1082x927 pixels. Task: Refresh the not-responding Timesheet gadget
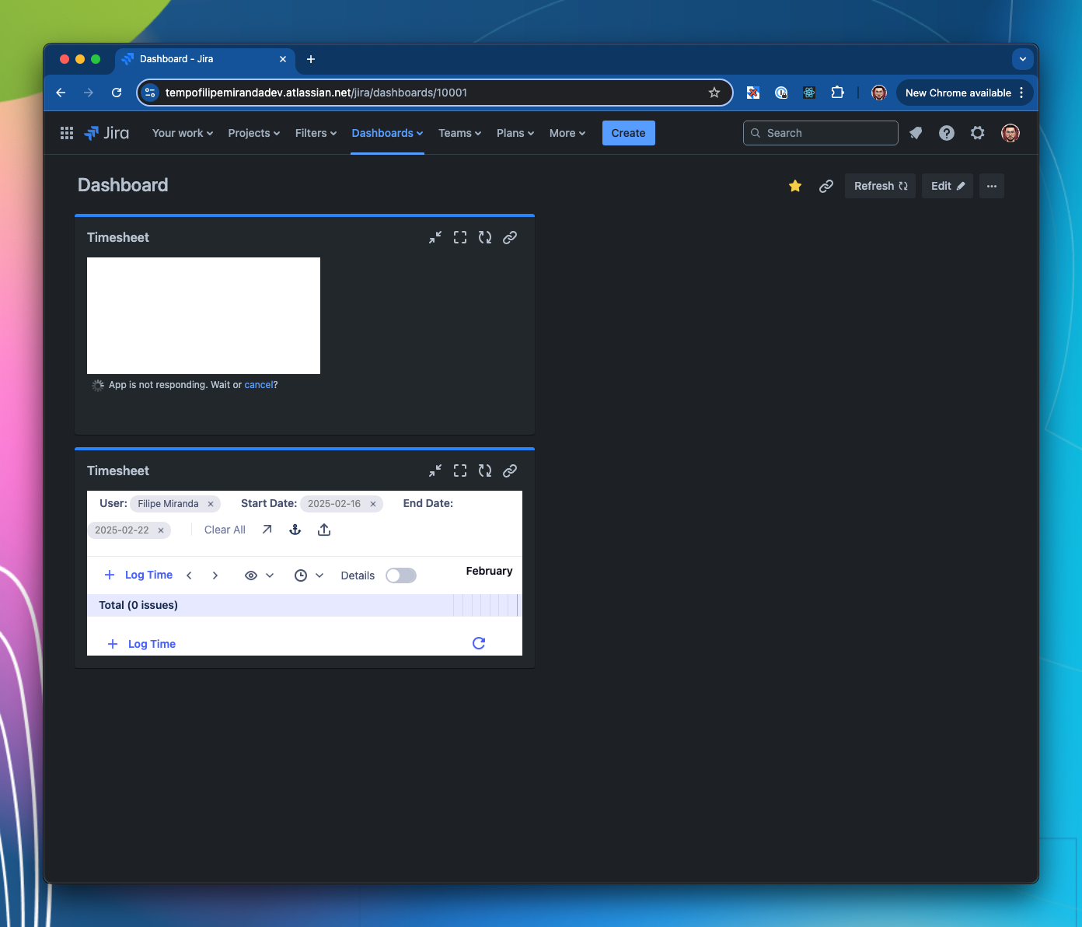coord(485,237)
